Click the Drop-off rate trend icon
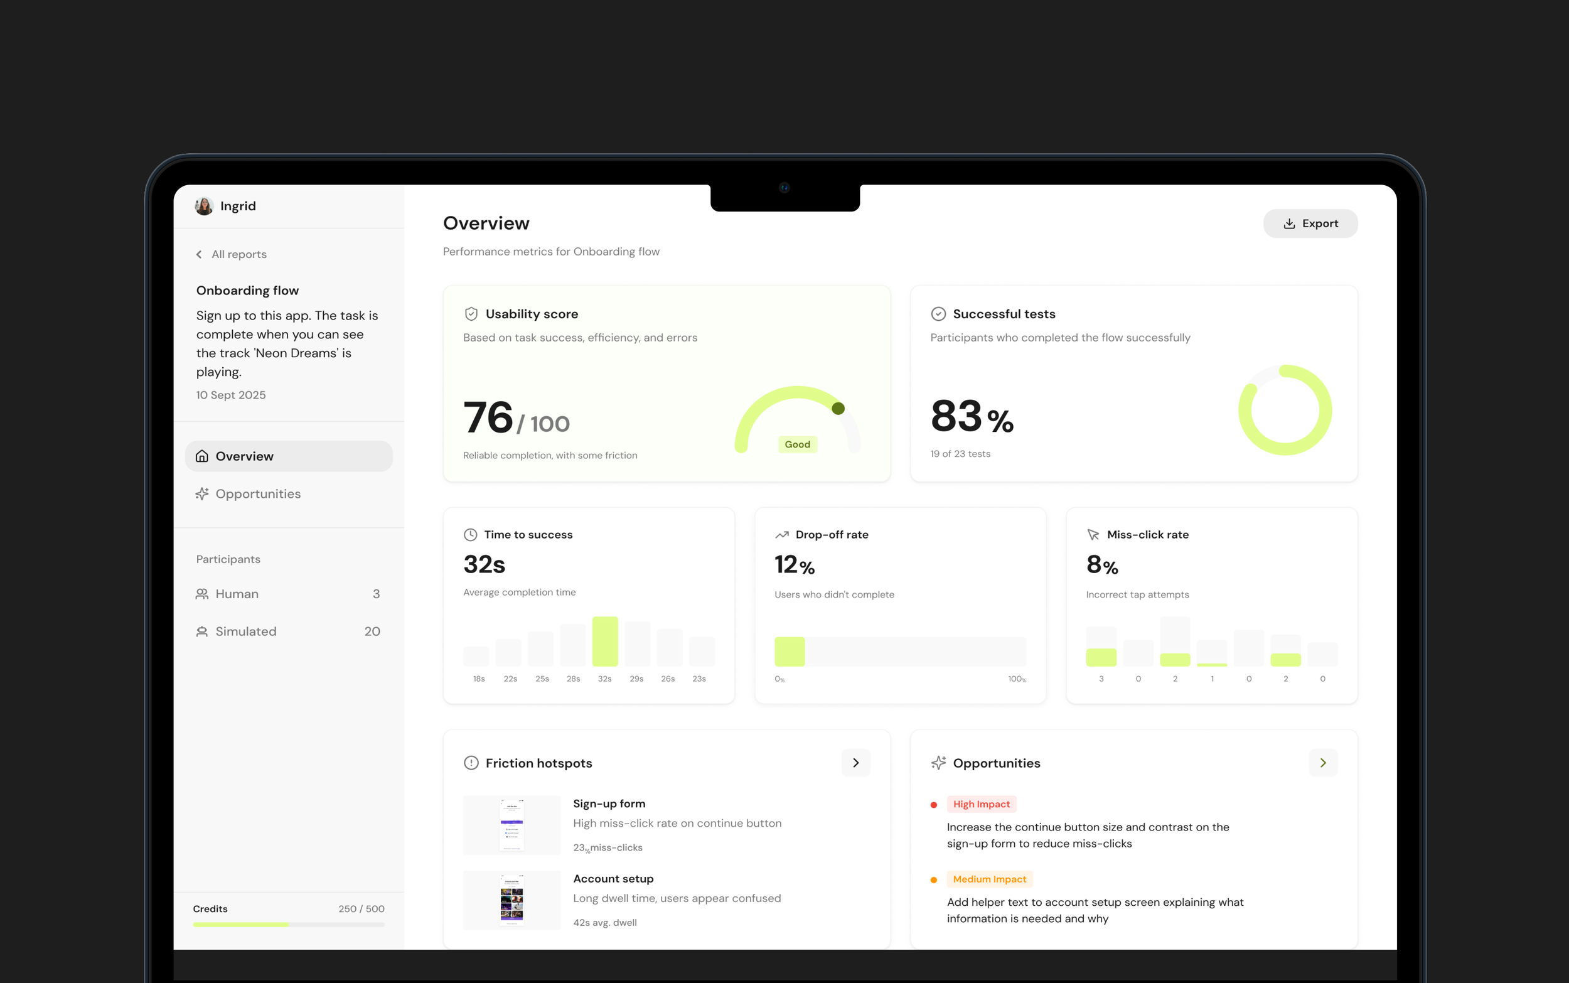The width and height of the screenshot is (1569, 983). coord(781,534)
